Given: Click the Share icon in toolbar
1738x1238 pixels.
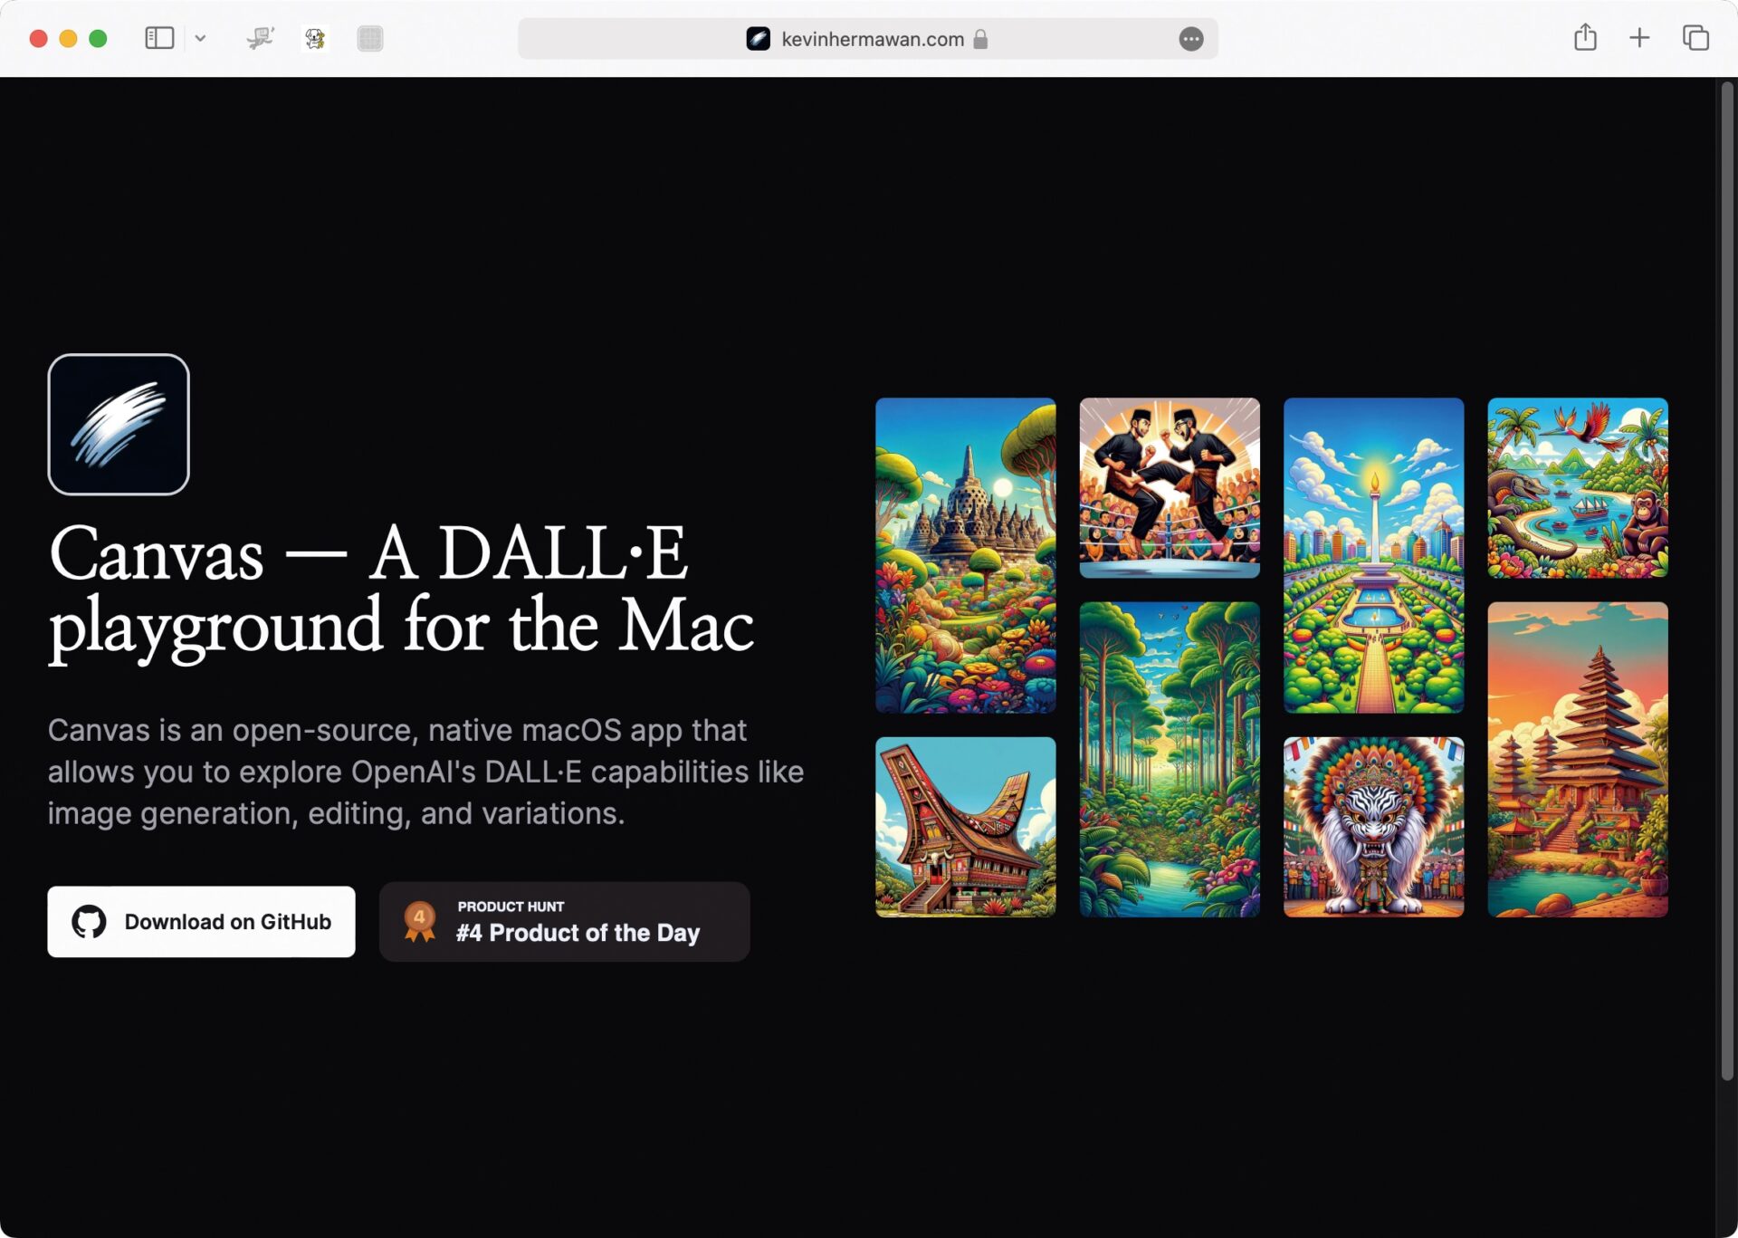Looking at the screenshot, I should [1585, 38].
